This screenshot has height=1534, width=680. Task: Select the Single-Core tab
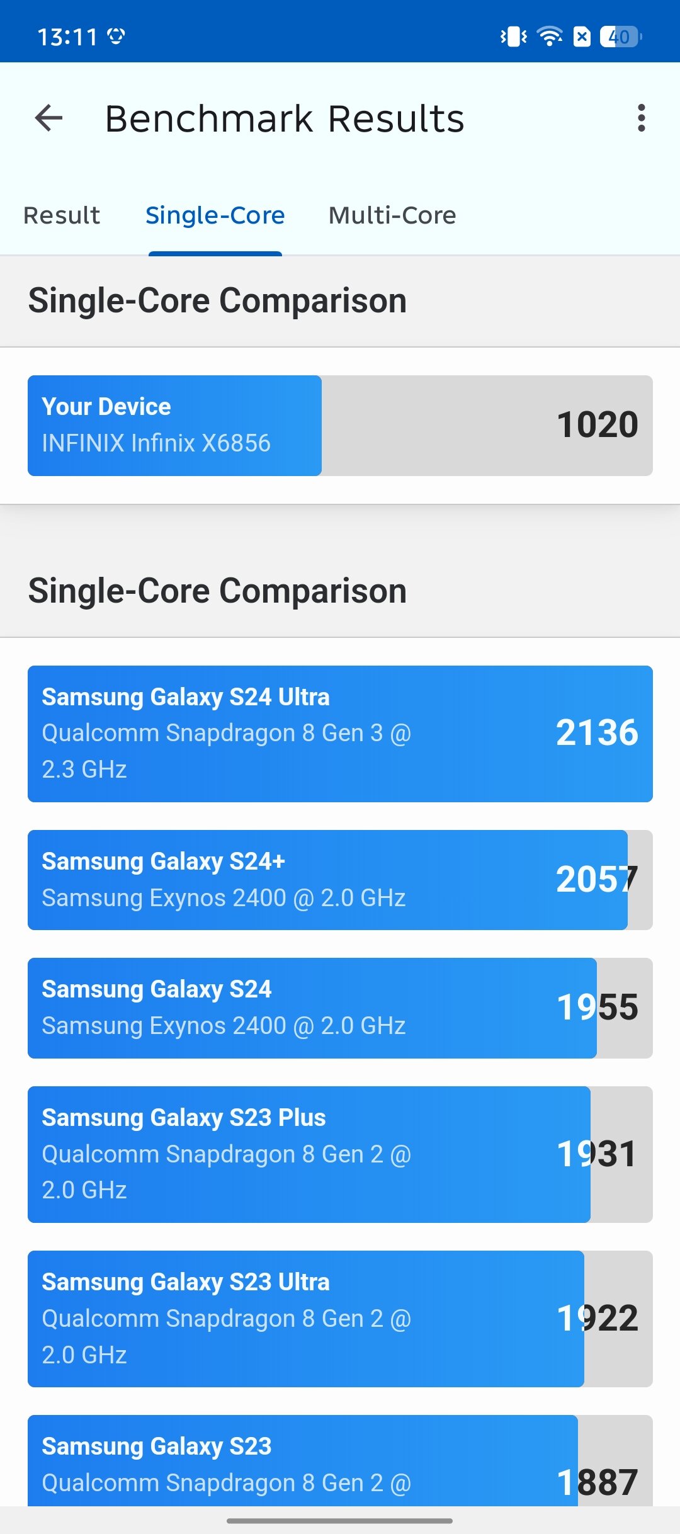(x=215, y=215)
